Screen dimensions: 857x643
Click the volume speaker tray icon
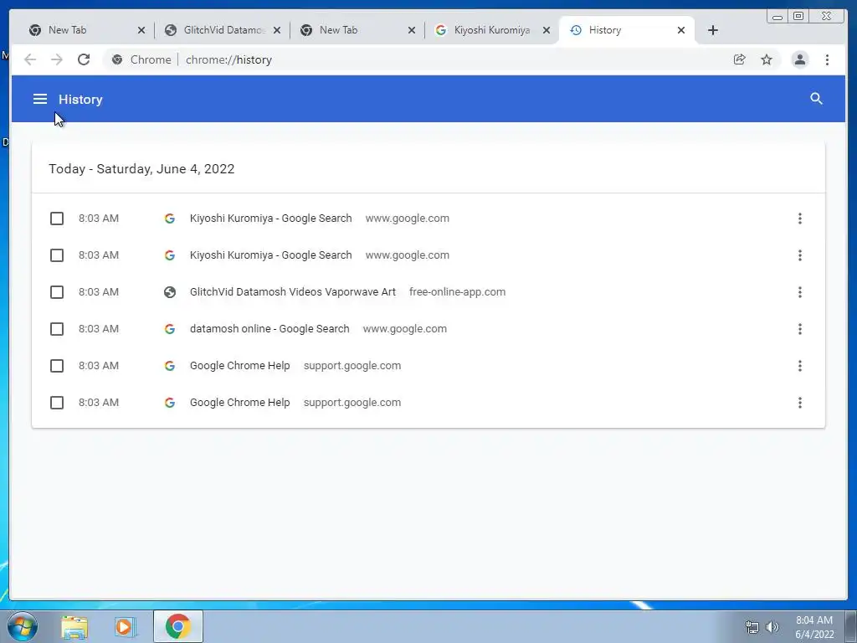[772, 626]
